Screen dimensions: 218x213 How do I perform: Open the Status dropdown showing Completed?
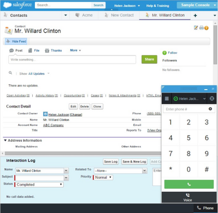39,185
